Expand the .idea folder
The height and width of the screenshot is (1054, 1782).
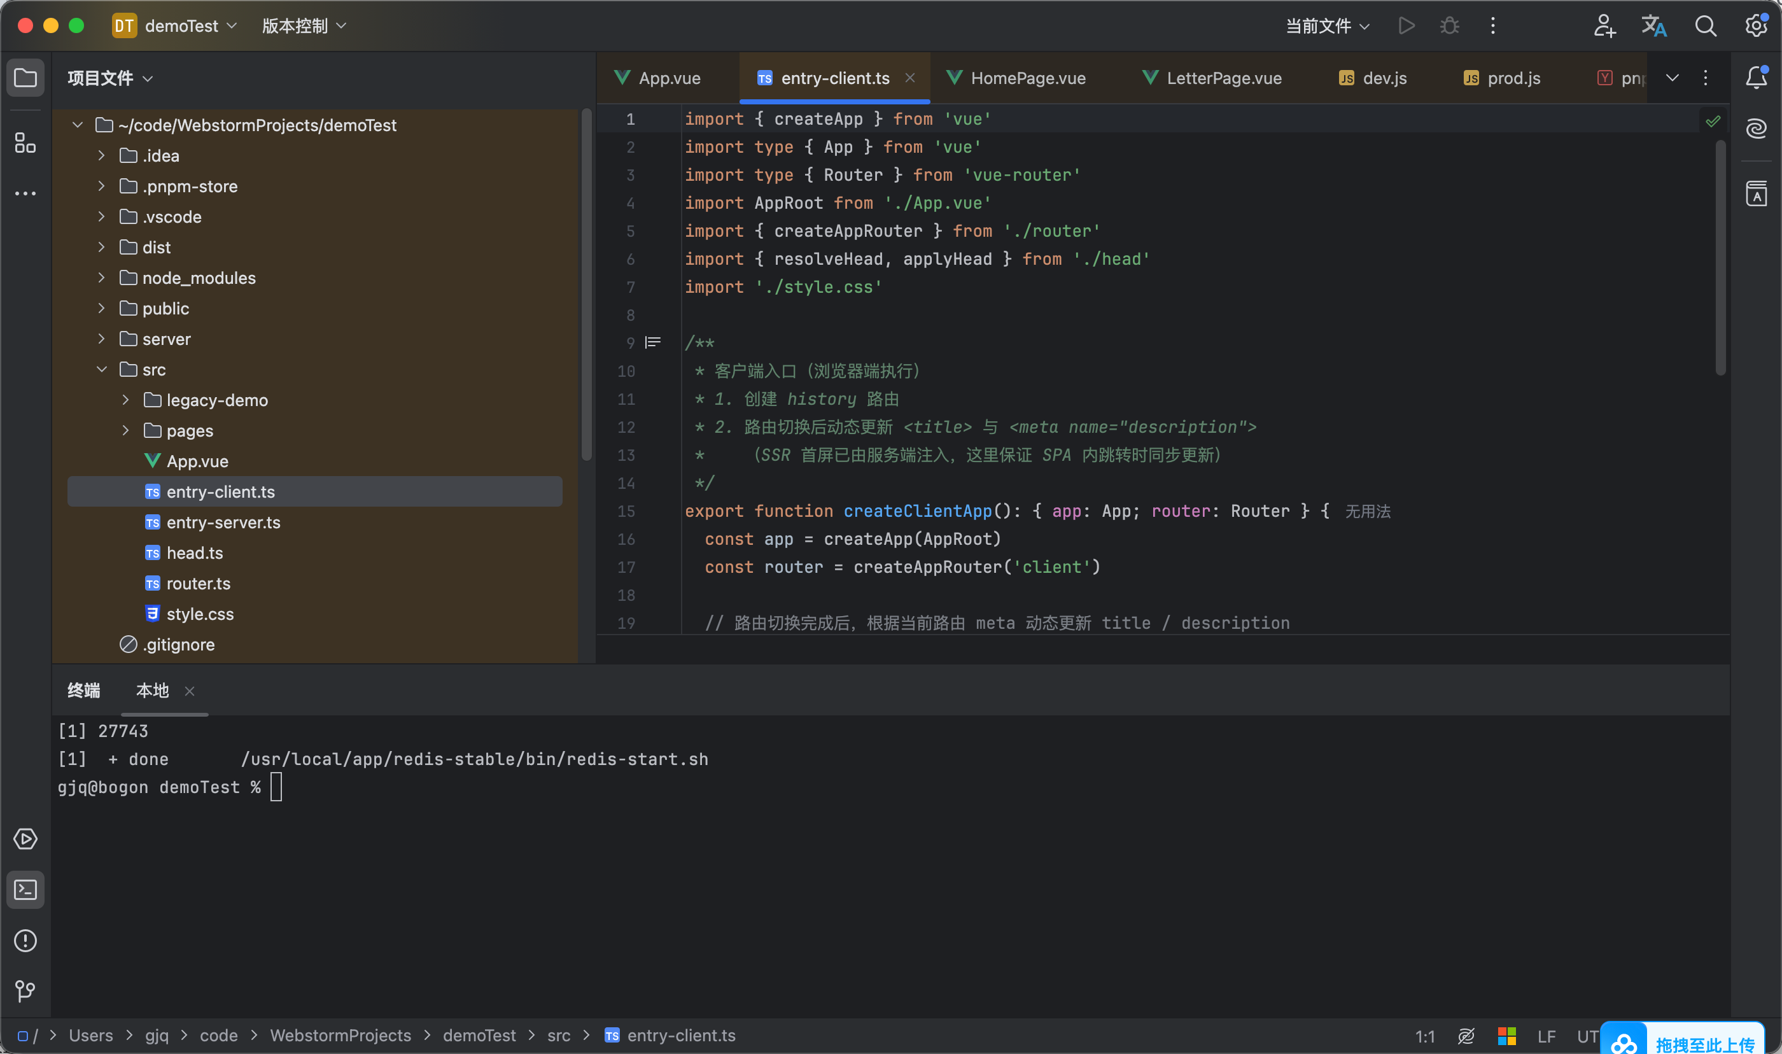[x=102, y=155]
